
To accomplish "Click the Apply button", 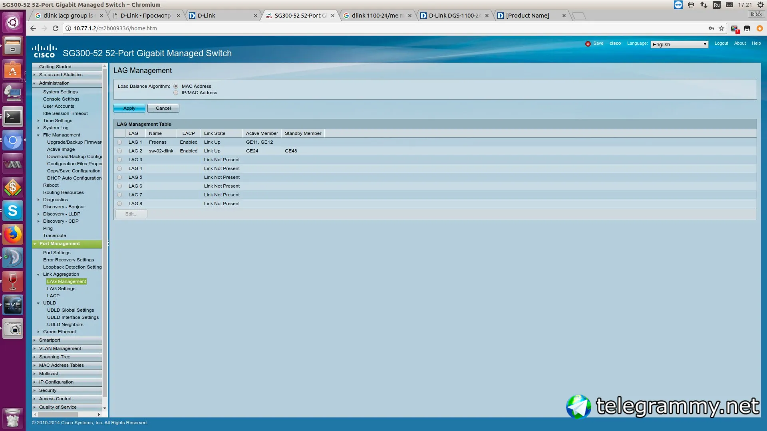I will coord(129,108).
